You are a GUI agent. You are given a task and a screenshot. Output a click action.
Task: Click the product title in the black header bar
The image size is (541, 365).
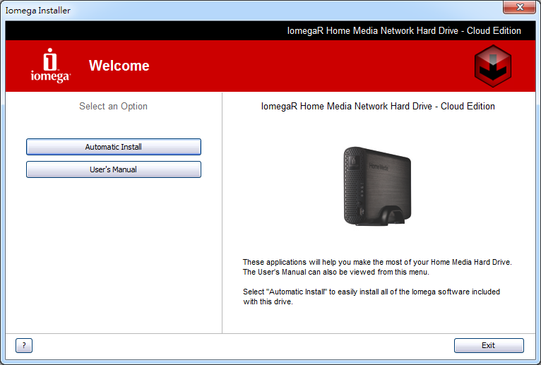coord(404,30)
